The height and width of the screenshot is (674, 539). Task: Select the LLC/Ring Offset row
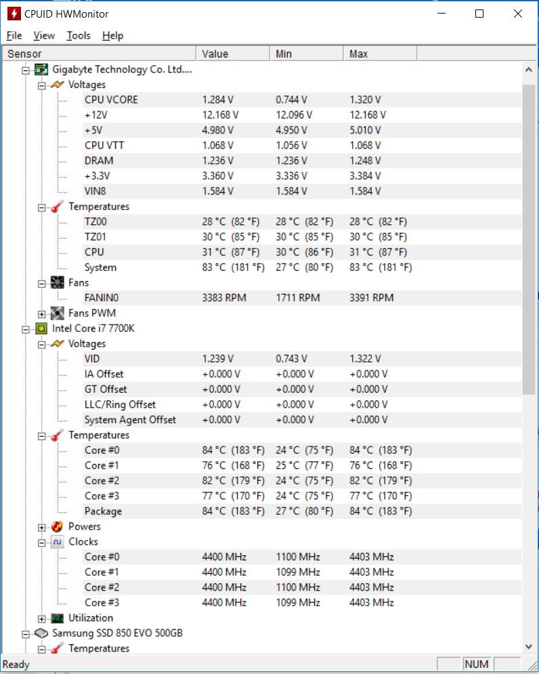tap(302, 404)
